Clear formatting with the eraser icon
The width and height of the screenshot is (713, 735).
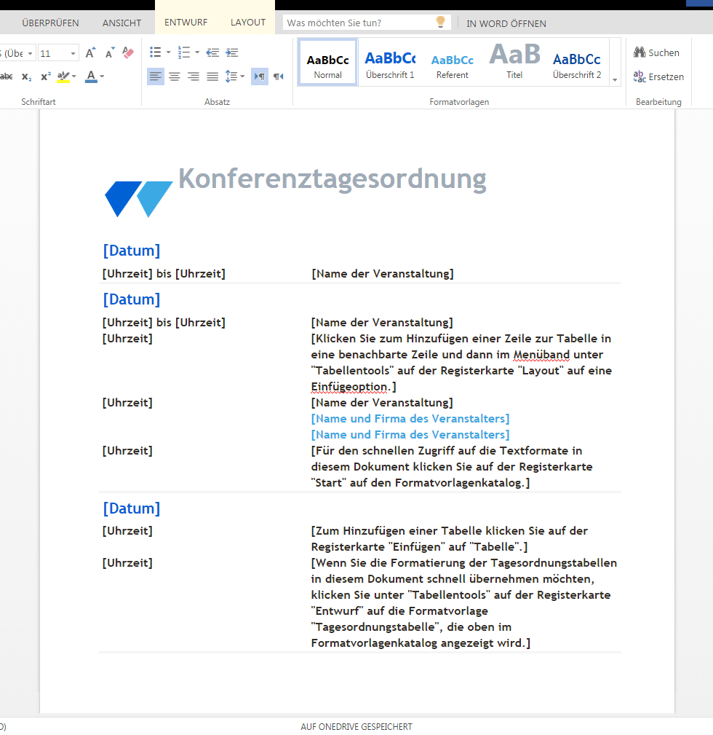pos(128,52)
